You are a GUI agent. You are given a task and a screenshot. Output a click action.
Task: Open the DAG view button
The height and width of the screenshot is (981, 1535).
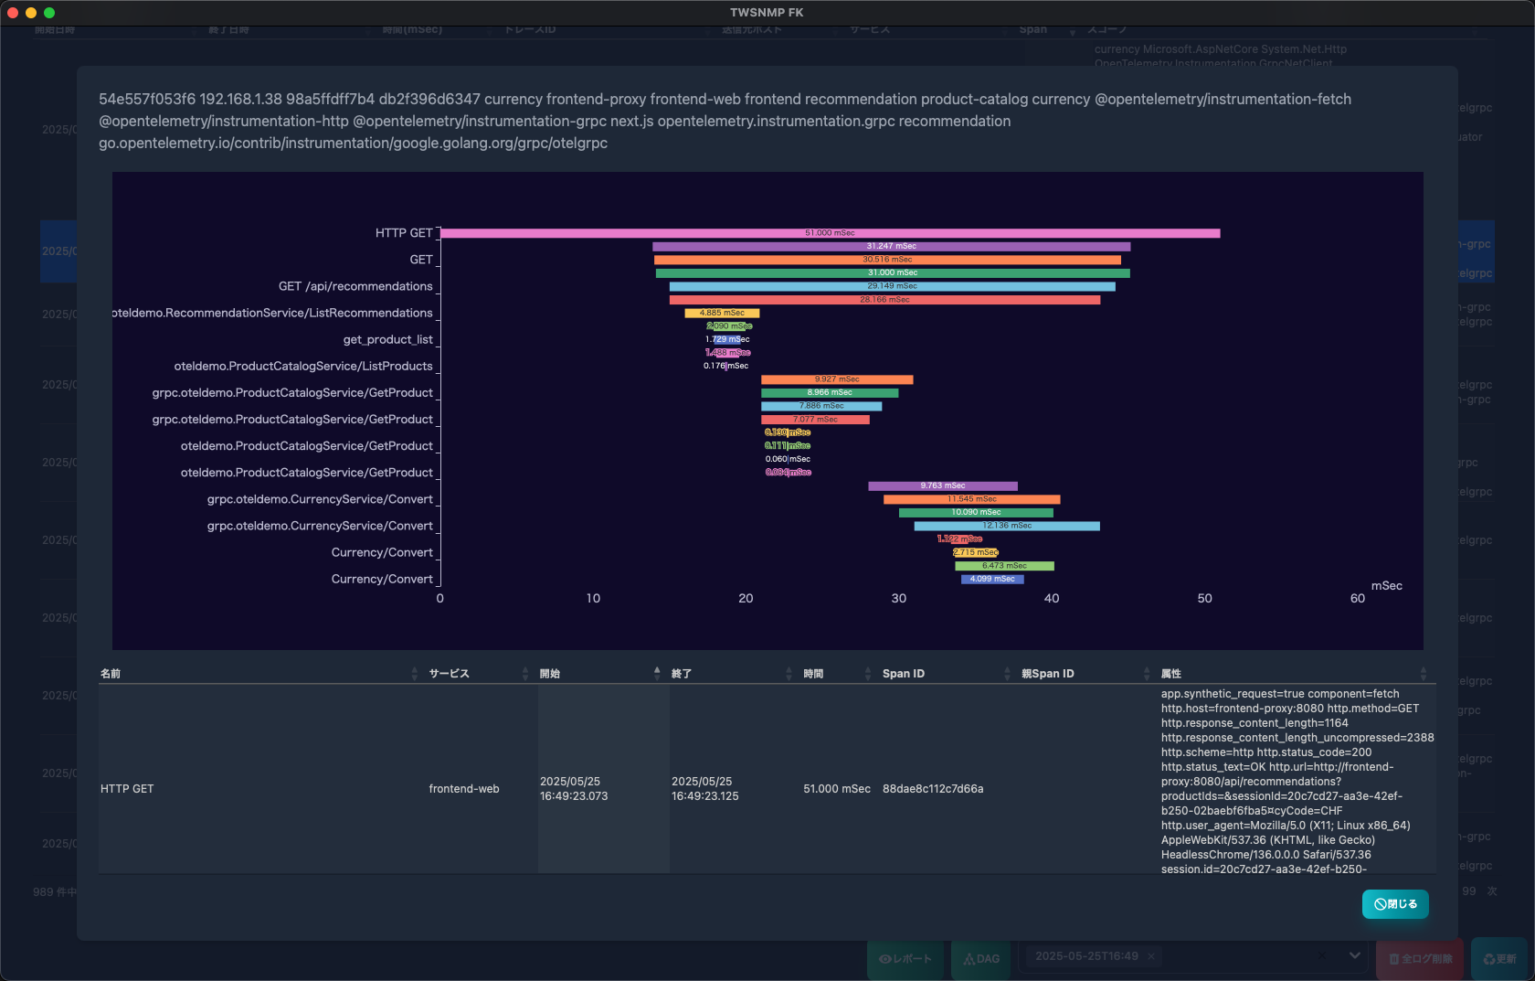click(x=982, y=959)
